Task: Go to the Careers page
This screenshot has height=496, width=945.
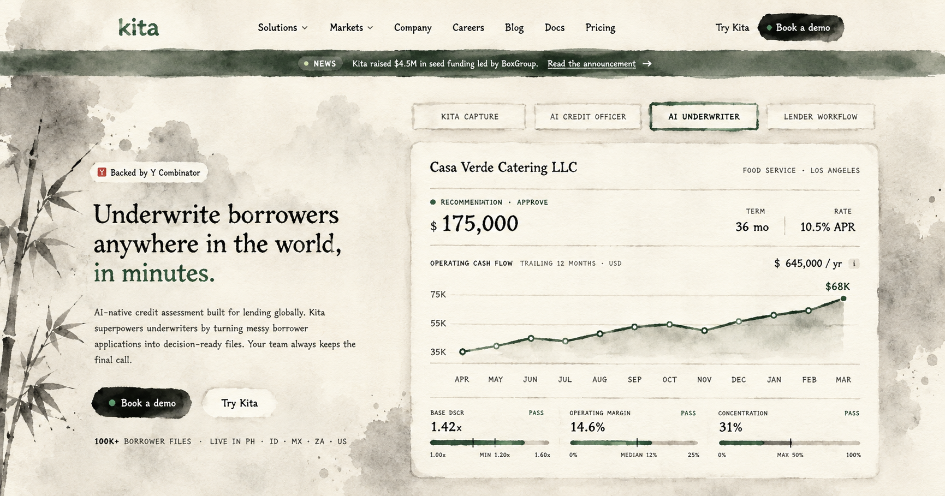Action: (x=468, y=27)
